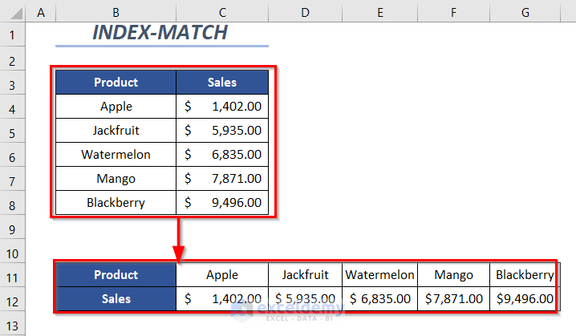Select column D header
Viewport: 576px width, 336px height.
(305, 12)
